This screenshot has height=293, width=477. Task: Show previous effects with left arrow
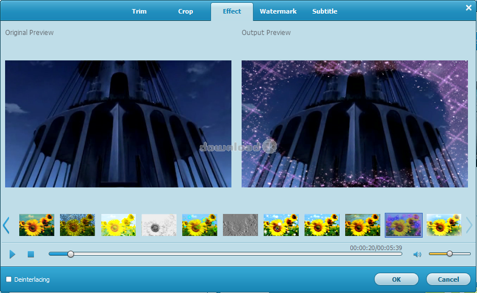(x=6, y=225)
